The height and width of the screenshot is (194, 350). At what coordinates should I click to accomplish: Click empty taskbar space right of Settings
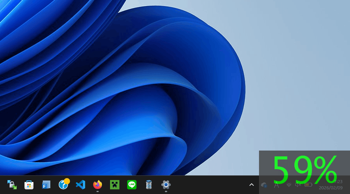click(x=210, y=185)
